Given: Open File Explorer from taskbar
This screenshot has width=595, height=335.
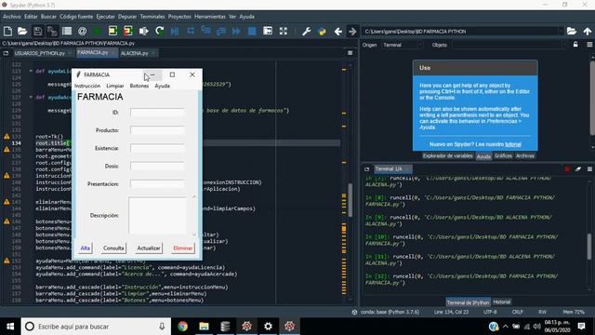Looking at the screenshot, I should point(204,327).
